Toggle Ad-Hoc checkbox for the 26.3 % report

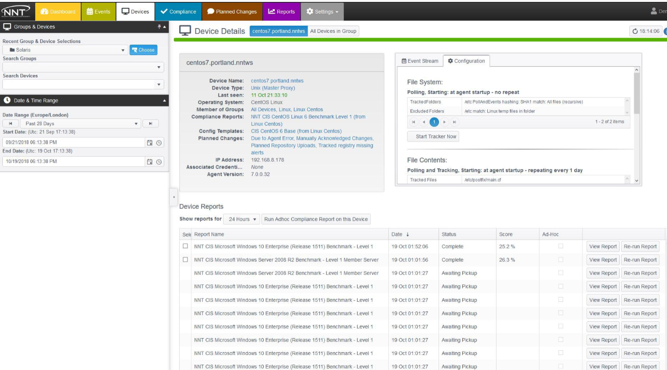point(561,260)
